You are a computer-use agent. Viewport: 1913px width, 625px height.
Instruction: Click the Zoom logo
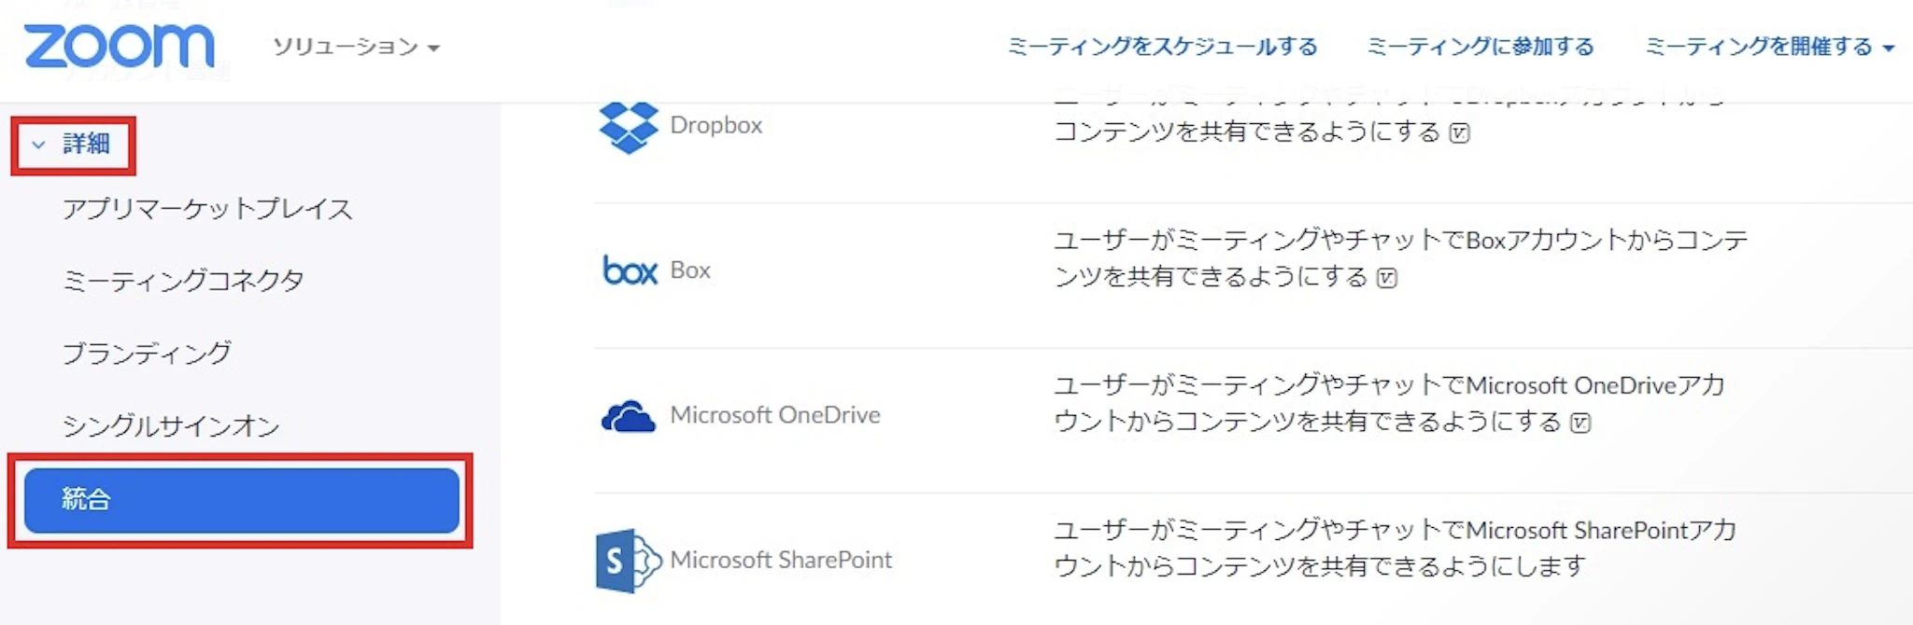[119, 47]
